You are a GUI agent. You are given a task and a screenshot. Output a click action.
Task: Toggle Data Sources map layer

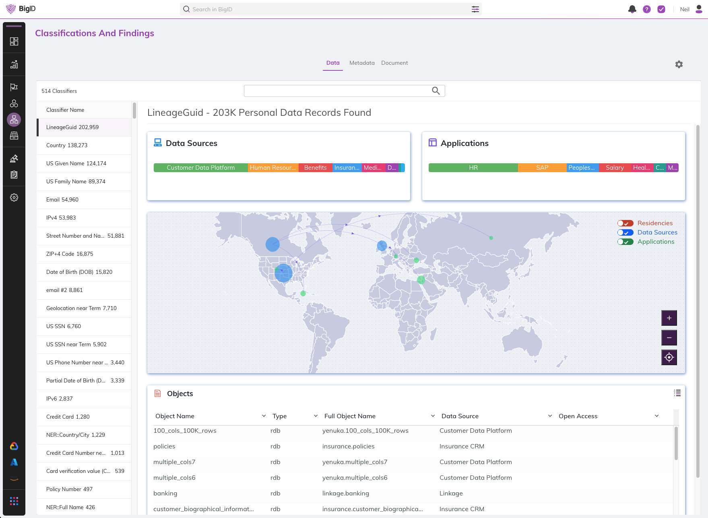pos(625,232)
